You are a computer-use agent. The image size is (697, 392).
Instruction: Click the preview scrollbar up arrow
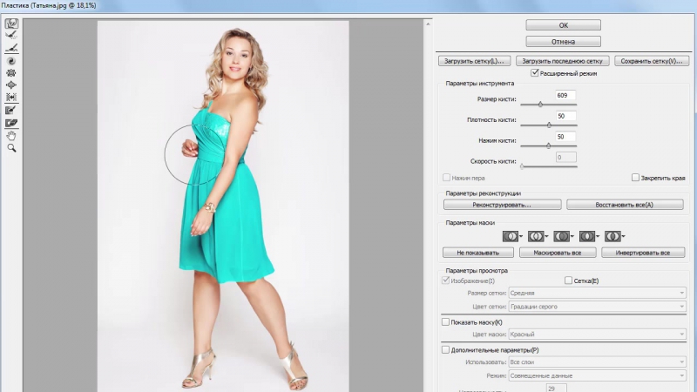coord(428,24)
